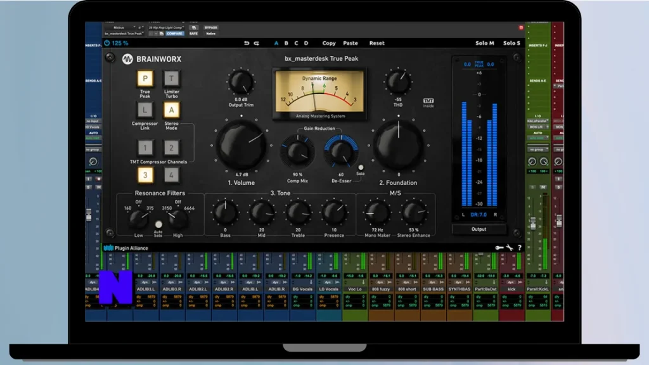Image resolution: width=649 pixels, height=365 pixels.
Task: Click the THD knob
Action: pos(398,82)
